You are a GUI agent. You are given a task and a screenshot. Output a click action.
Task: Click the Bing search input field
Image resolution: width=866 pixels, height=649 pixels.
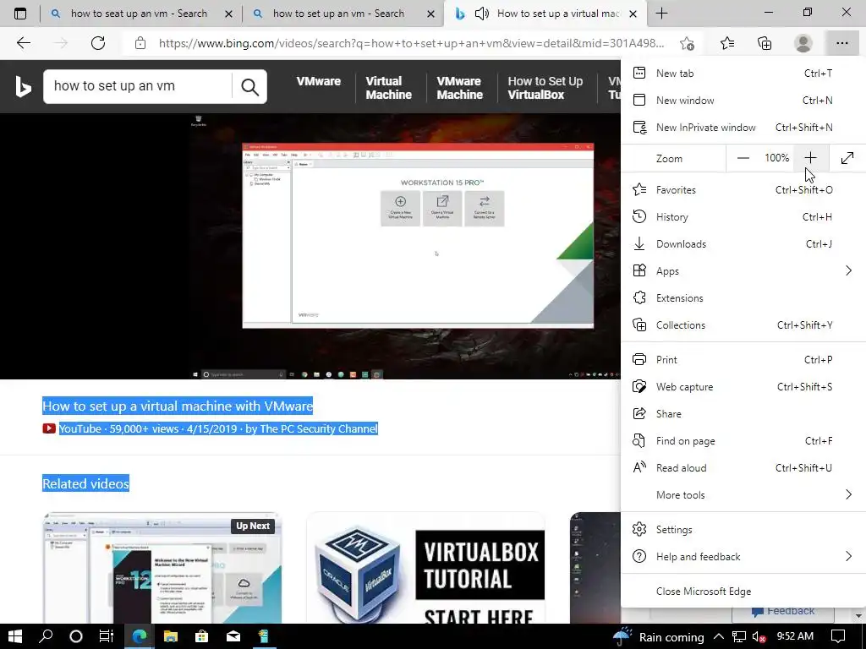pyautogui.click(x=138, y=87)
